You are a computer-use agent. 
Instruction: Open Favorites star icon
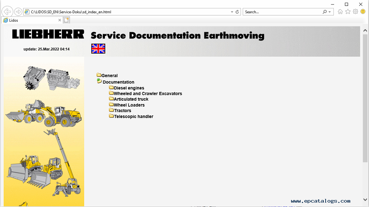click(348, 11)
